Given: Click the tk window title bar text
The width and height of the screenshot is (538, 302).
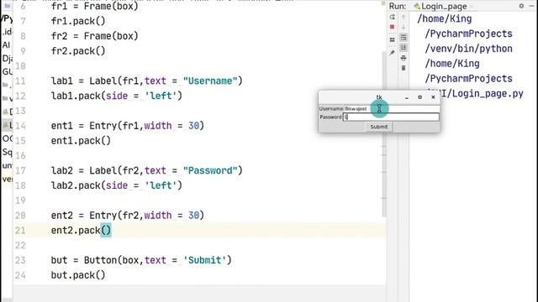Looking at the screenshot, I should [x=379, y=97].
